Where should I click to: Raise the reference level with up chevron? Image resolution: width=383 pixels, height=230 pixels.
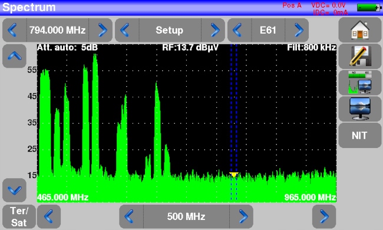pos(14,56)
